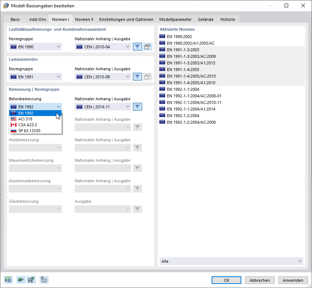Viewport: 312px width, 288px height.
Task: Select EN 1991-1-3:2003 in the activated norms
Action: point(231,50)
